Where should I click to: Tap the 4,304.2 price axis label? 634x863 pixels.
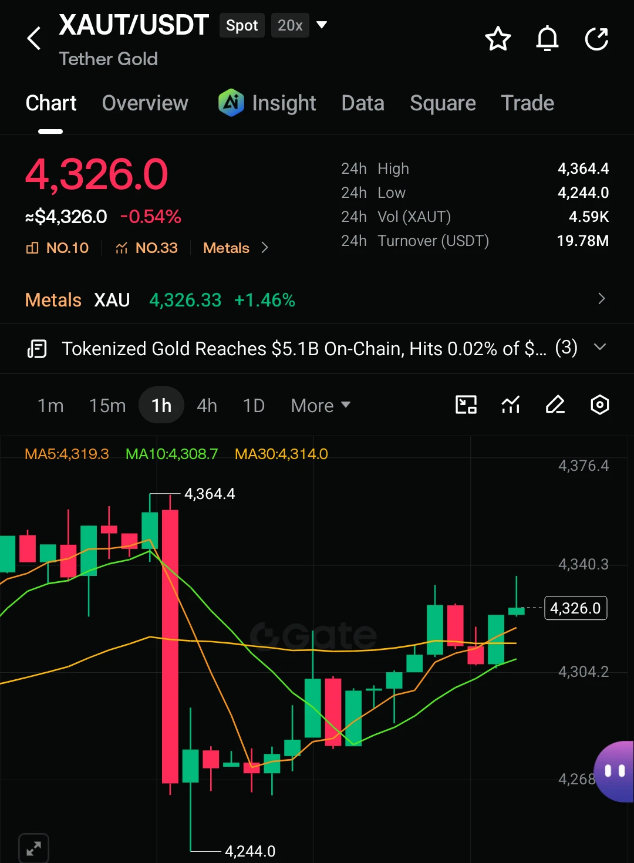584,672
